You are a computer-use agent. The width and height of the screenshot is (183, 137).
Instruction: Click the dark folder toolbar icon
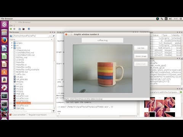pos(24,29)
